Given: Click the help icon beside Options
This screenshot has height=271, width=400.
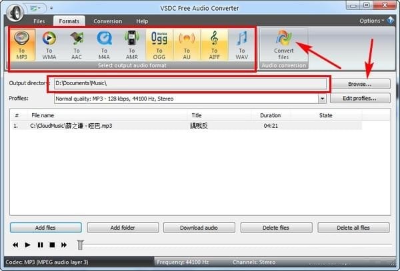Looking at the screenshot, I should point(391,21).
